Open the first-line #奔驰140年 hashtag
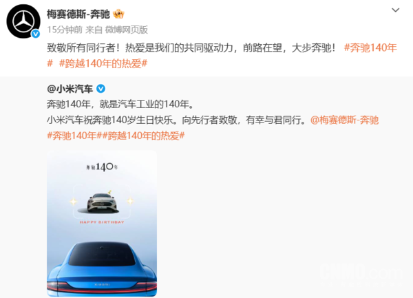 click(370, 47)
